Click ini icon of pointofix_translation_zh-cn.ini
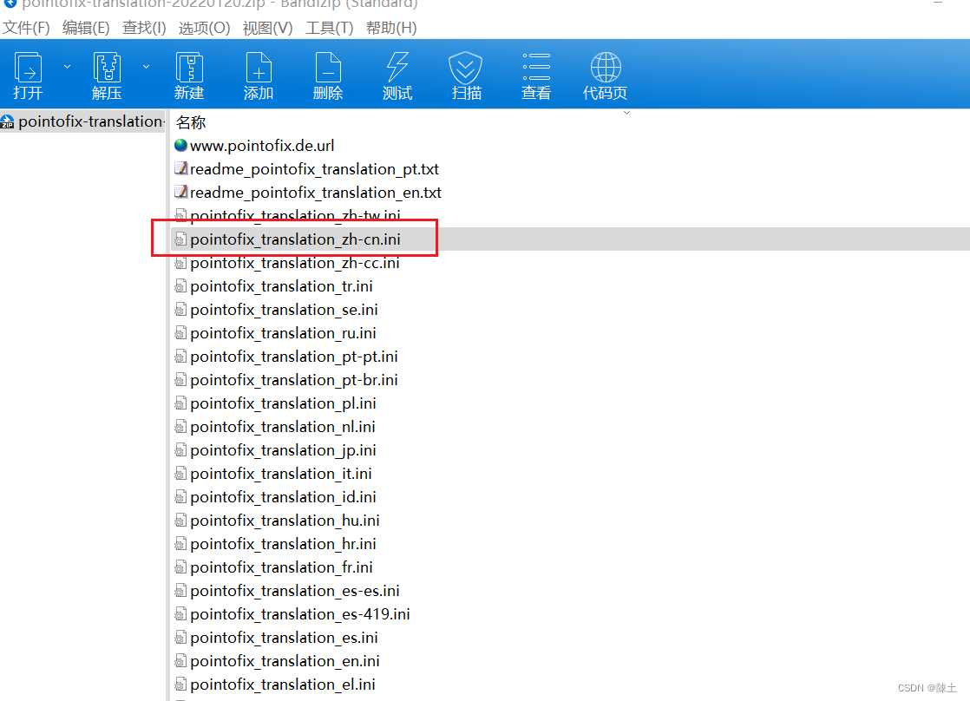970x701 pixels. 180,239
